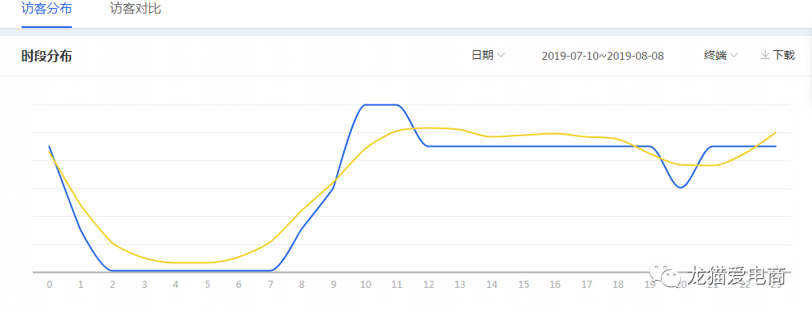Click hour 18 axis label
Screen dimensions: 812x311
pos(618,285)
